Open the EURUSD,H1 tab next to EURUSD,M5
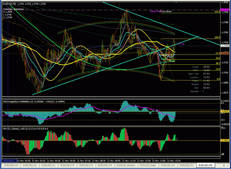Image resolution: width=231 pixels, height=169 pixels. [187, 165]
